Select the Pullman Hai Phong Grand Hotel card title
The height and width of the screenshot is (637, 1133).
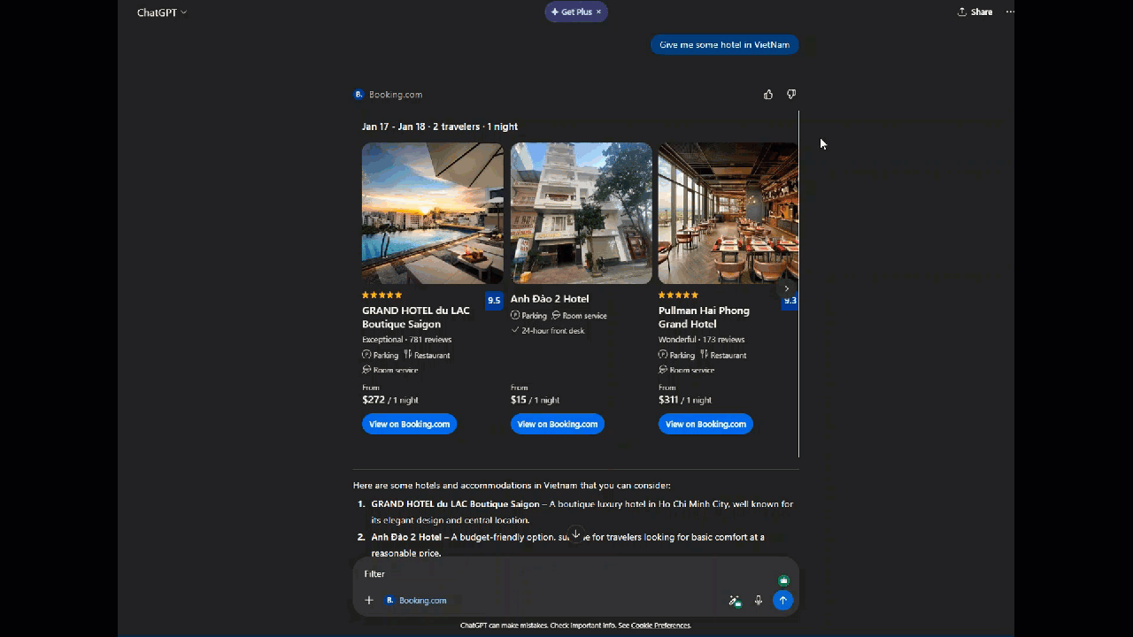tap(704, 318)
